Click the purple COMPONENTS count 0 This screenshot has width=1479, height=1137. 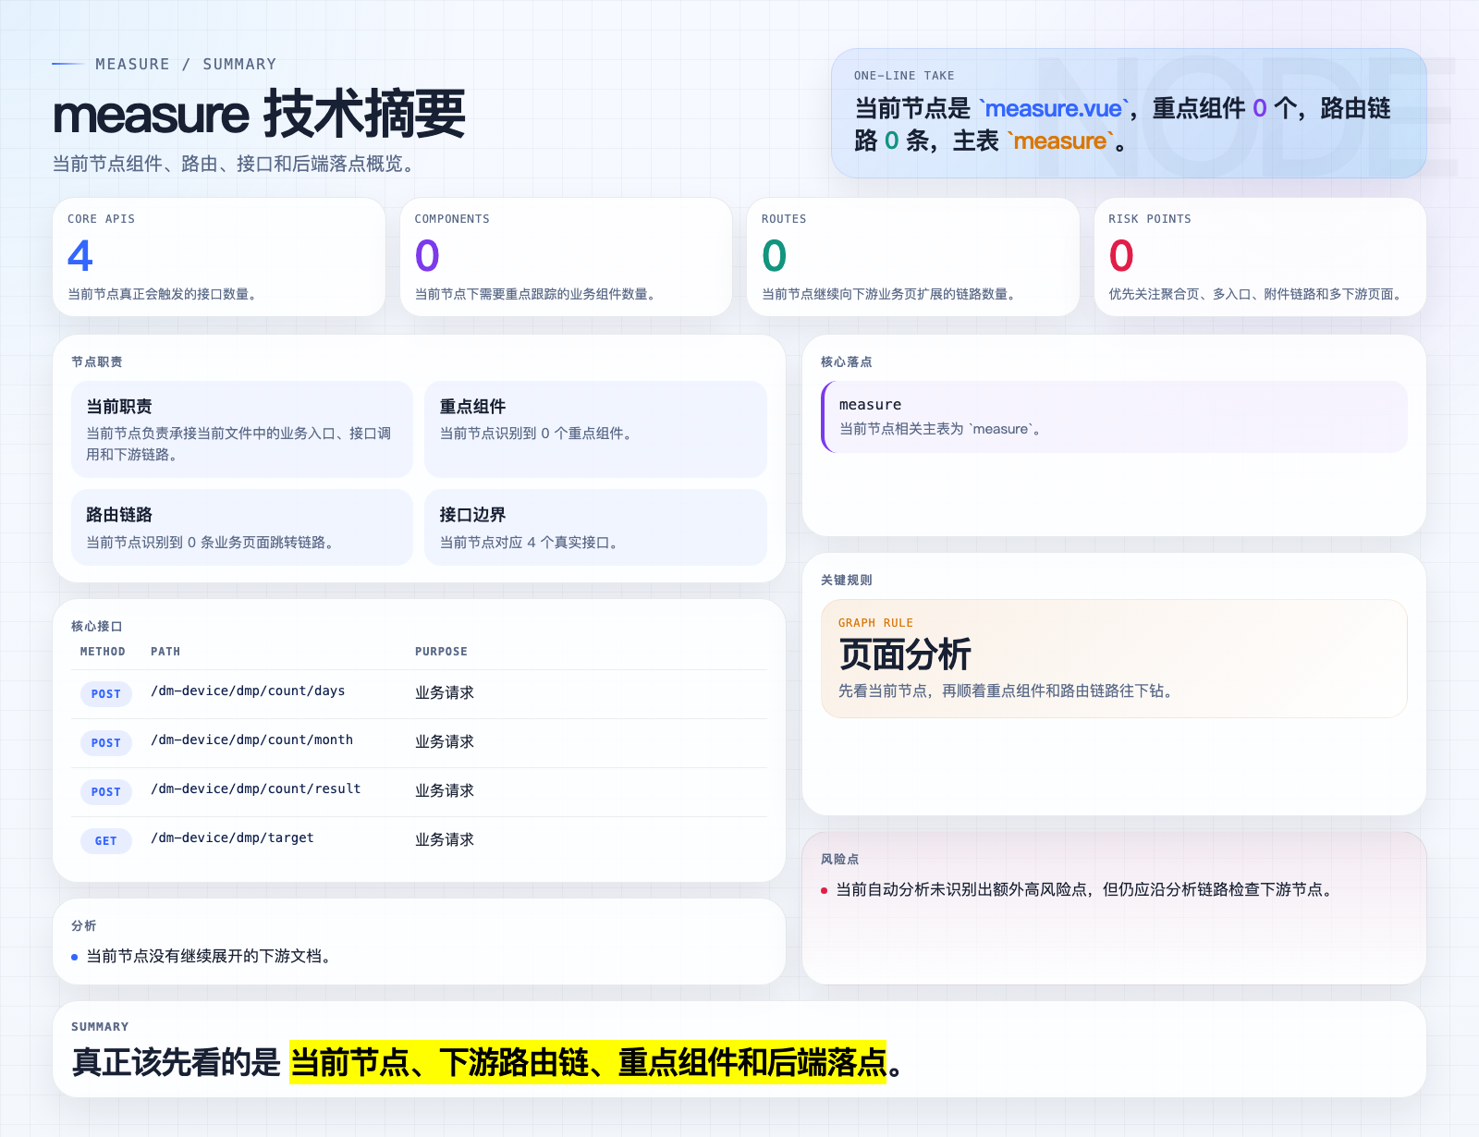tap(427, 255)
